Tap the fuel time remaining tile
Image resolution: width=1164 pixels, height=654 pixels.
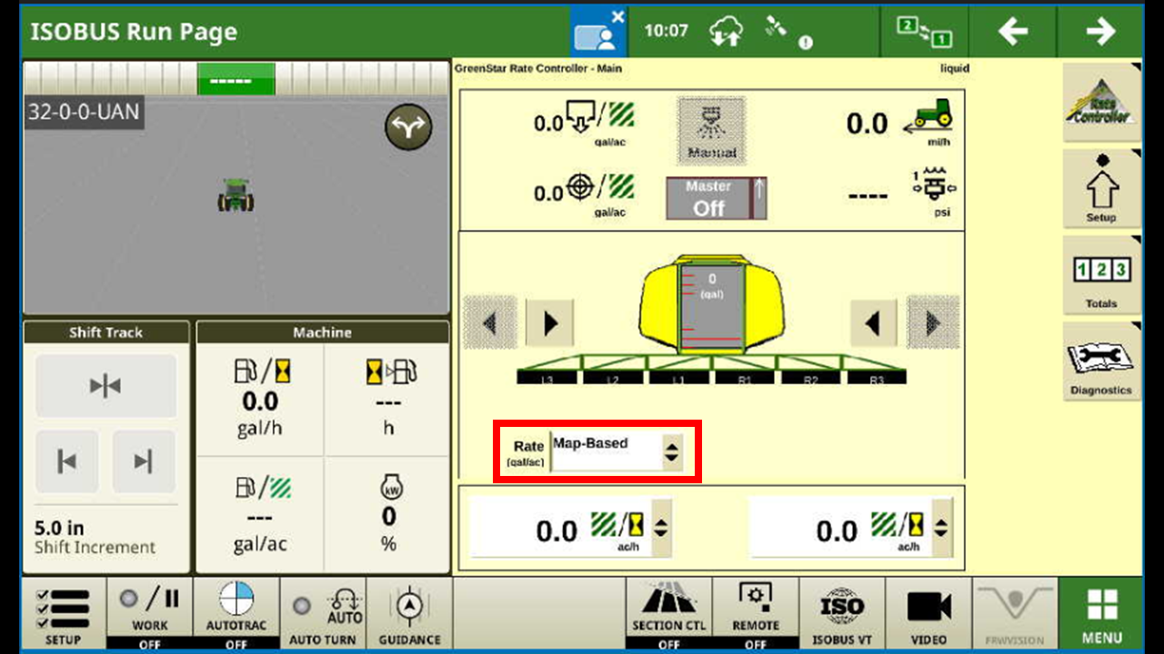tap(388, 400)
